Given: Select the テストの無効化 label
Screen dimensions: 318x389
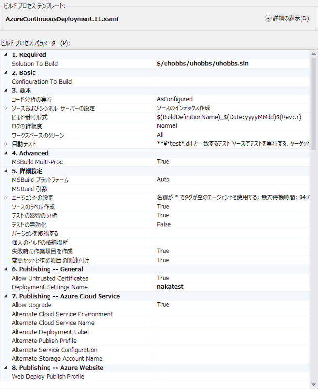Looking at the screenshot, I should 29,225.
